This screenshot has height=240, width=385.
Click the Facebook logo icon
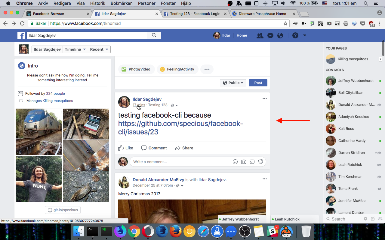tap(21, 35)
